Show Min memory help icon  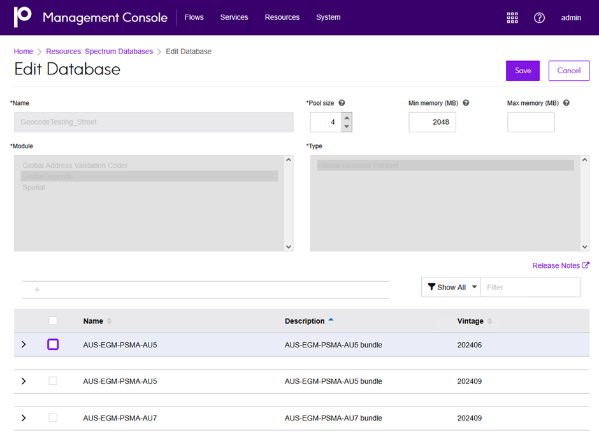coord(466,103)
